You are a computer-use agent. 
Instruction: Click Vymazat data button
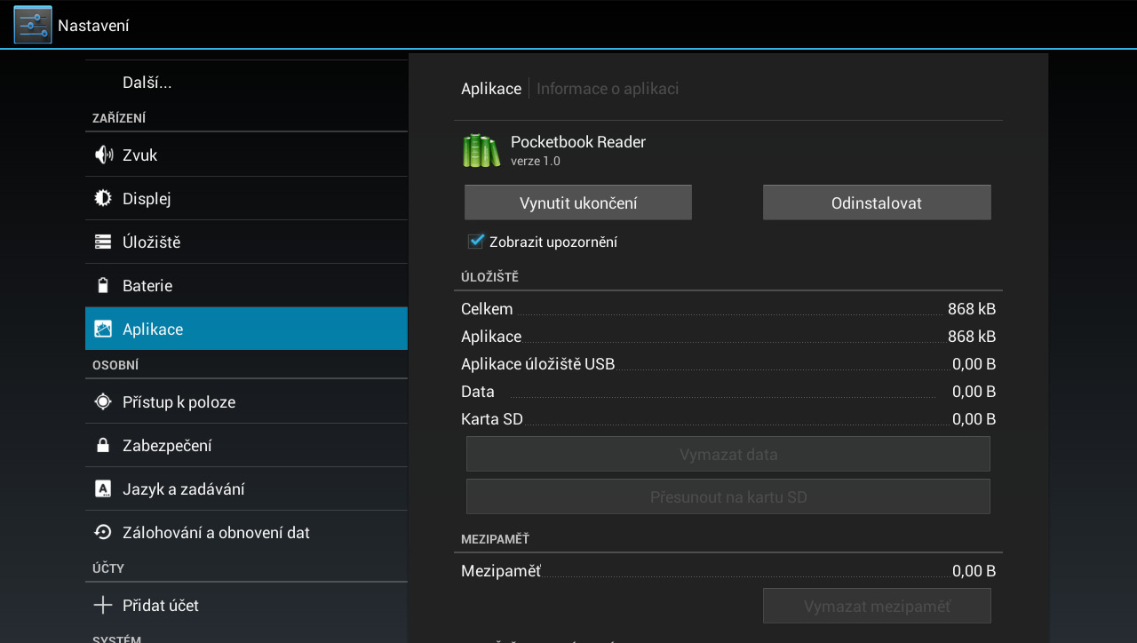pyautogui.click(x=728, y=454)
